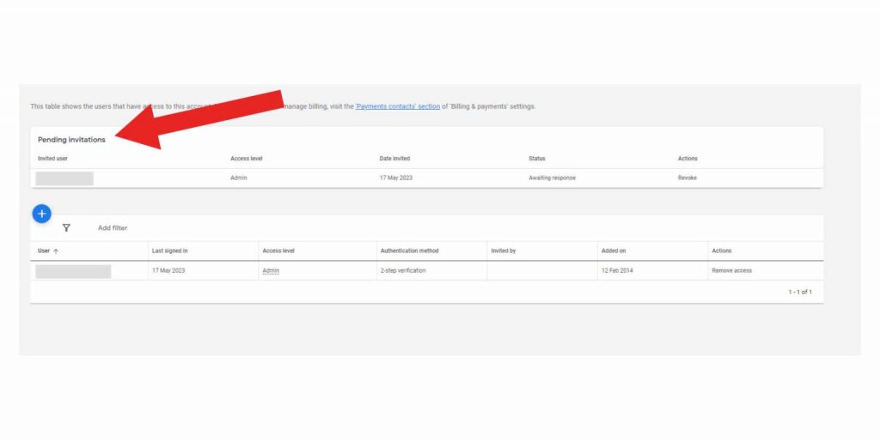
Task: Sort by Added on column header
Action: tap(614, 250)
